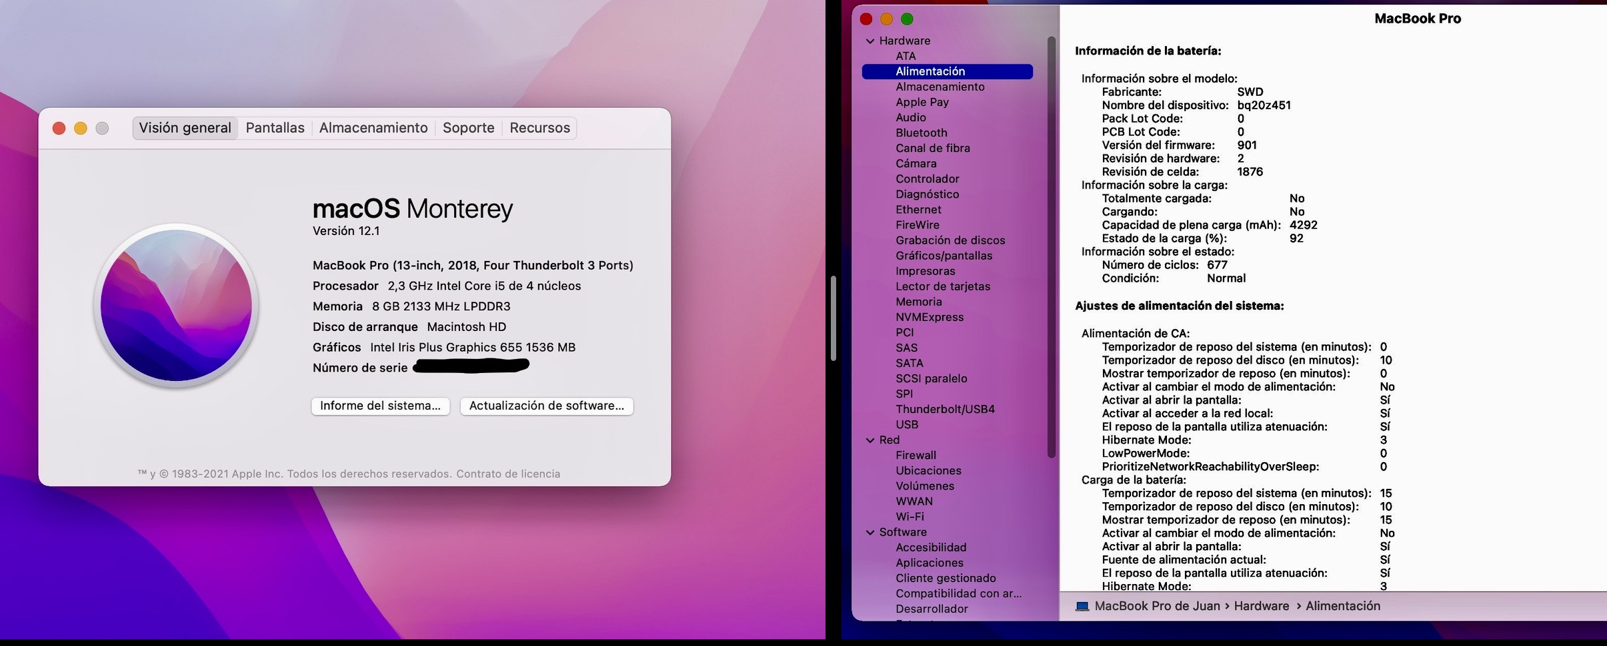1607x646 pixels.
Task: Click Actualización de software button
Action: click(547, 406)
